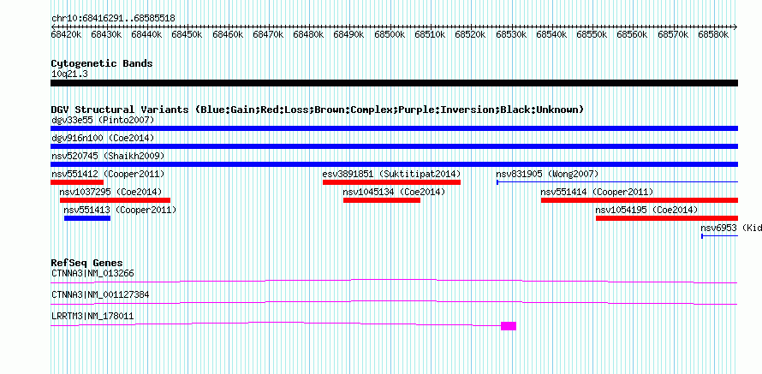Open nsv1054195 (Coe2014) variant label

coord(646,210)
